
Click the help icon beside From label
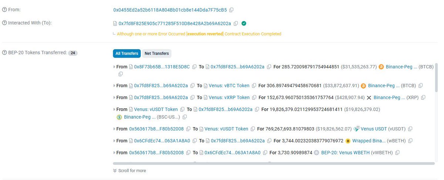click(x=4, y=10)
